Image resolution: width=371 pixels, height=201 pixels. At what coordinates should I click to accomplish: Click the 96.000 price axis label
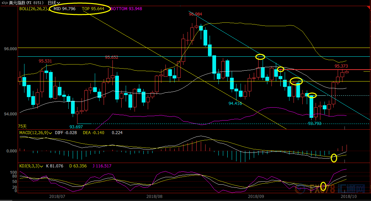click(11, 49)
